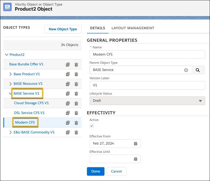
Task: Switch to the Details tab
Action: coord(98,28)
